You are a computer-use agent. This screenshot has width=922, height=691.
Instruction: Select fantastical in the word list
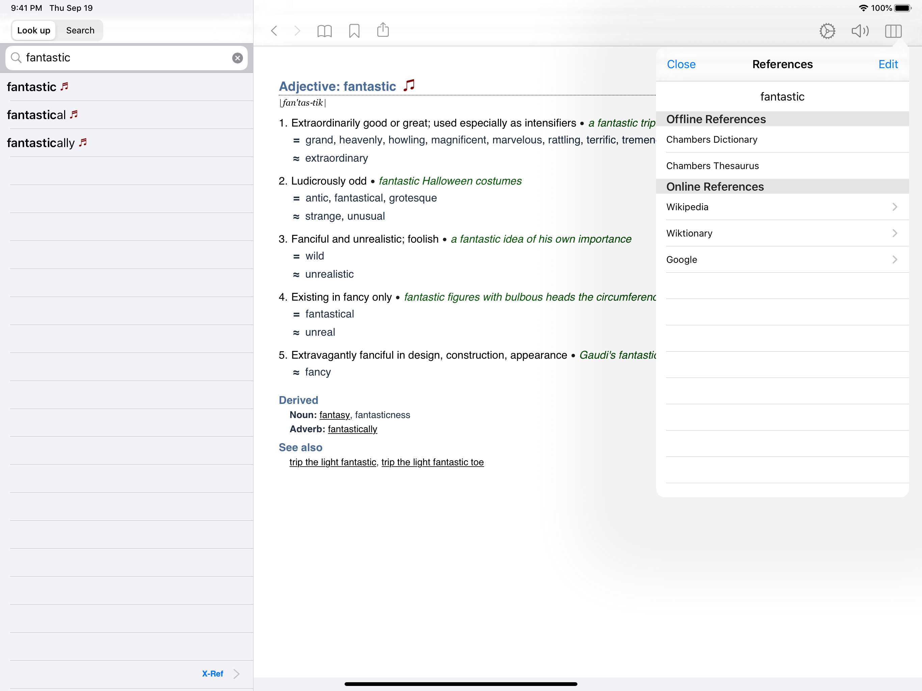[x=36, y=115]
